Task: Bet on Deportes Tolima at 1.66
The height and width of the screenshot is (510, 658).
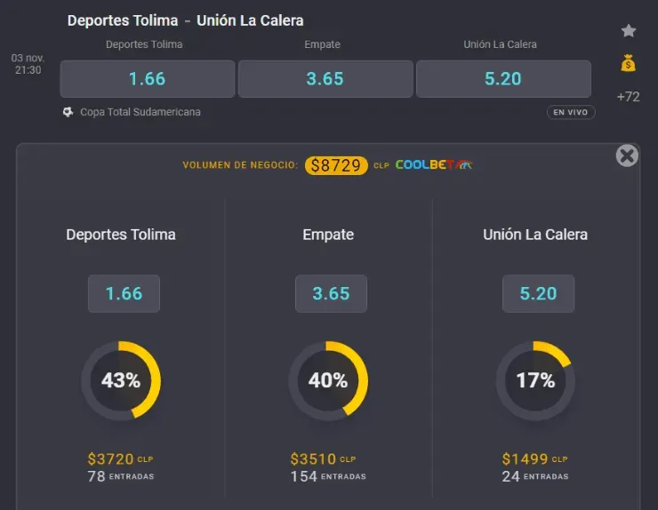Action: pos(148,78)
